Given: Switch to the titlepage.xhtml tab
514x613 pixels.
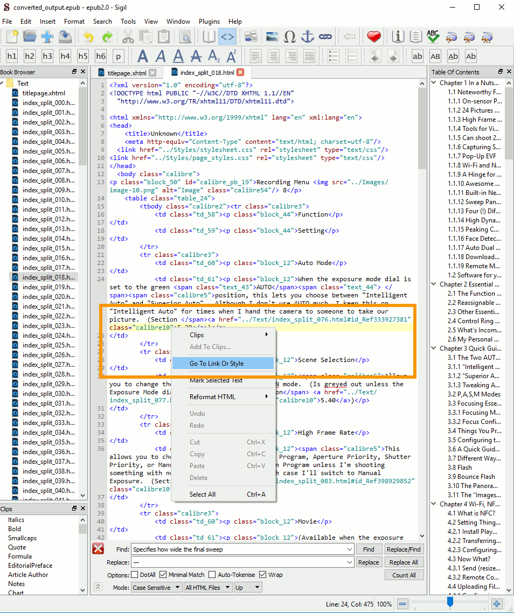Looking at the screenshot, I should [126, 73].
